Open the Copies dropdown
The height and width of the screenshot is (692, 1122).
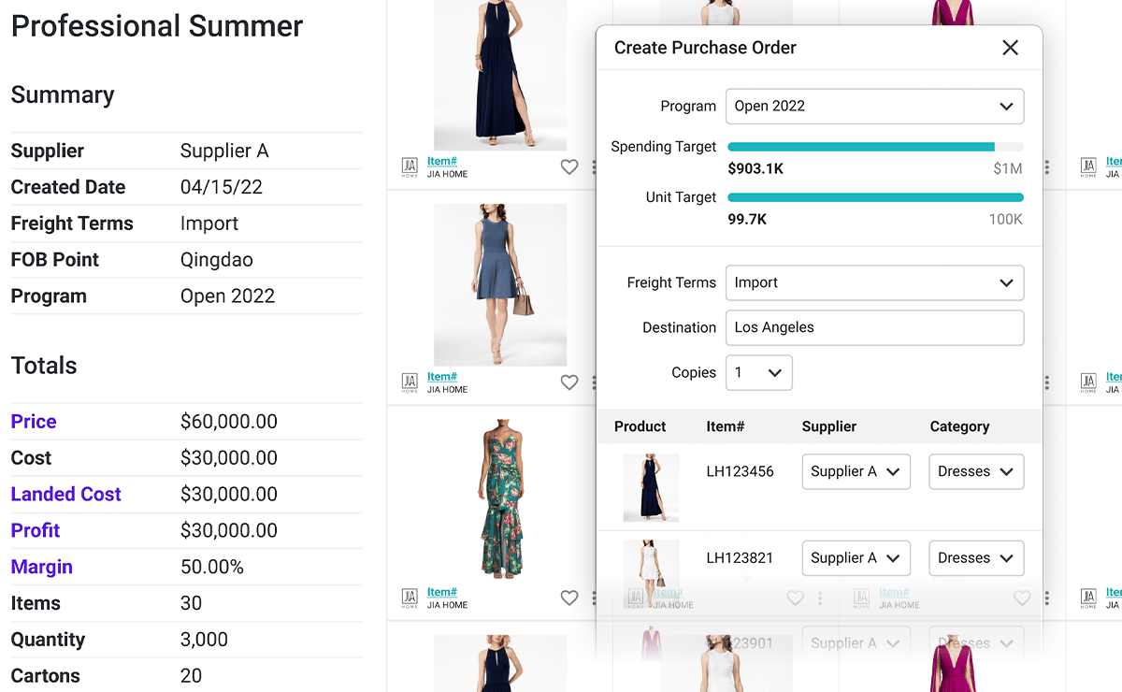coord(758,372)
